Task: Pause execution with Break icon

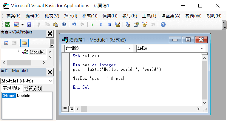Action: 101,24
